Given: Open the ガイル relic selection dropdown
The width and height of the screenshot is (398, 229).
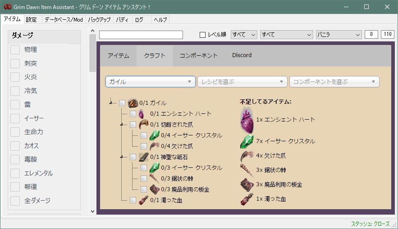Looking at the screenshot, I should [x=150, y=82].
